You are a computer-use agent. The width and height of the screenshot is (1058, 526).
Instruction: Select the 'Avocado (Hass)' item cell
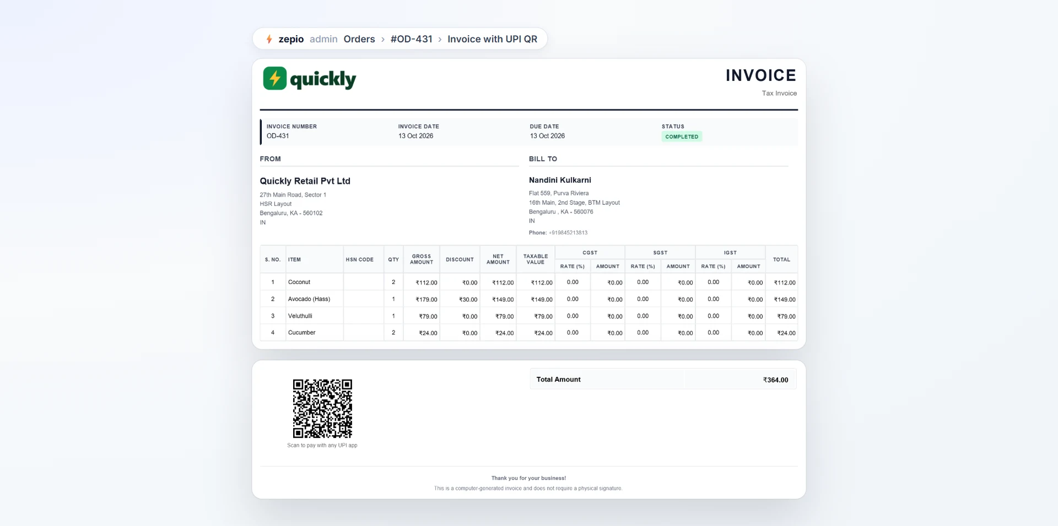click(315, 299)
